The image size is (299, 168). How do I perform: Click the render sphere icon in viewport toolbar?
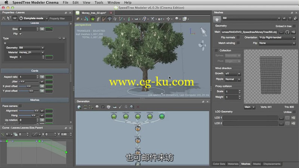pos(78,19)
